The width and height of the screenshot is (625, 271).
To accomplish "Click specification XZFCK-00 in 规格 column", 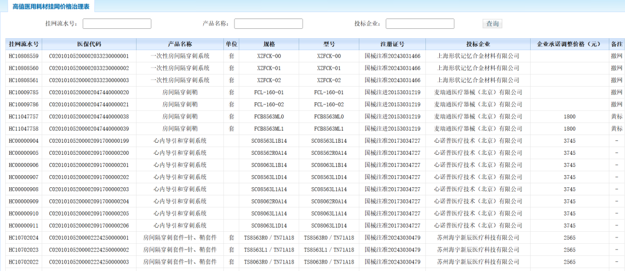I will [269, 56].
